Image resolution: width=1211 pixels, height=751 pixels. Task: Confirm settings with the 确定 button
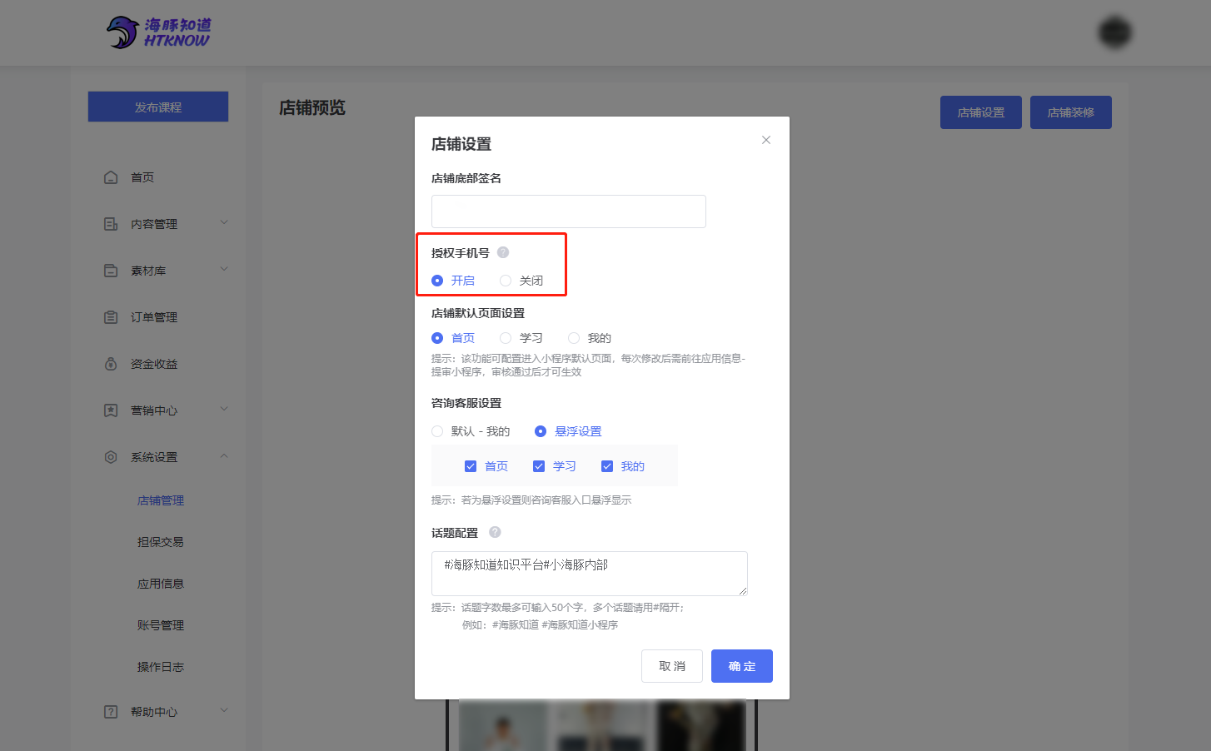tap(742, 666)
